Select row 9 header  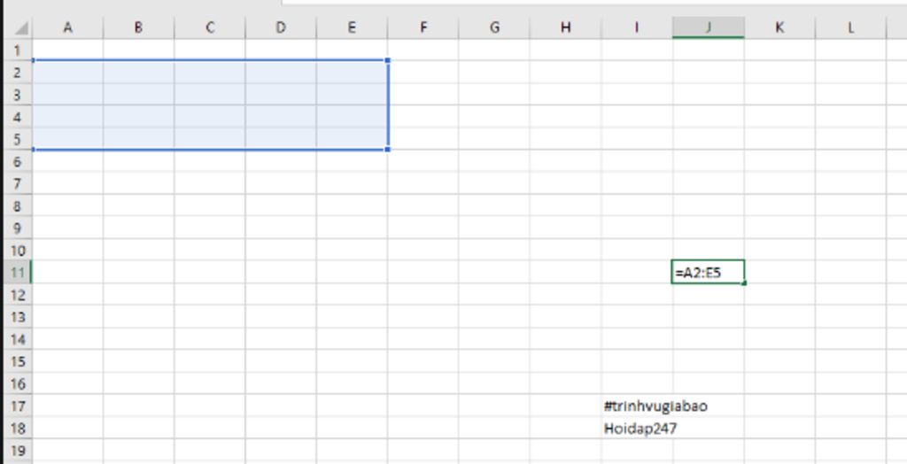click(x=16, y=228)
